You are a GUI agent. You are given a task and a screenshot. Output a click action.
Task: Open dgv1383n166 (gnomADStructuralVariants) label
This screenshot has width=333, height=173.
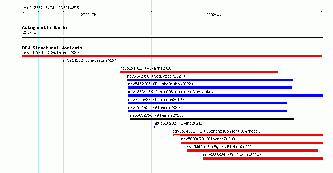171,92
